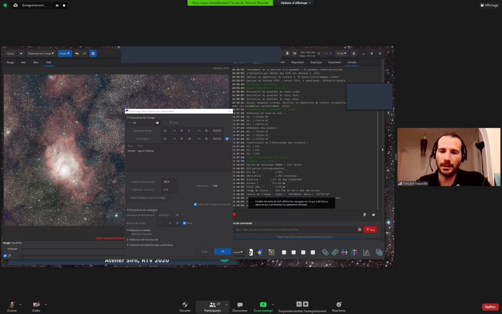The width and height of the screenshot is (502, 314).
Task: Clear the command line entry icon
Action: click(359, 230)
